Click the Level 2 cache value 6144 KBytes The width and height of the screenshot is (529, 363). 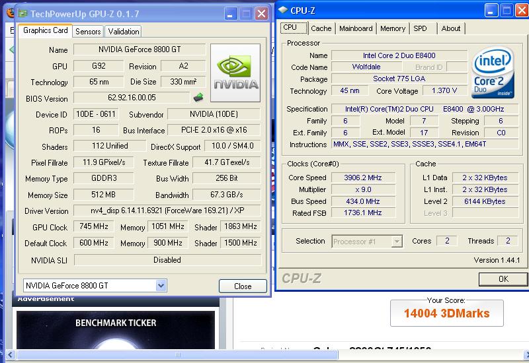pyautogui.click(x=485, y=201)
